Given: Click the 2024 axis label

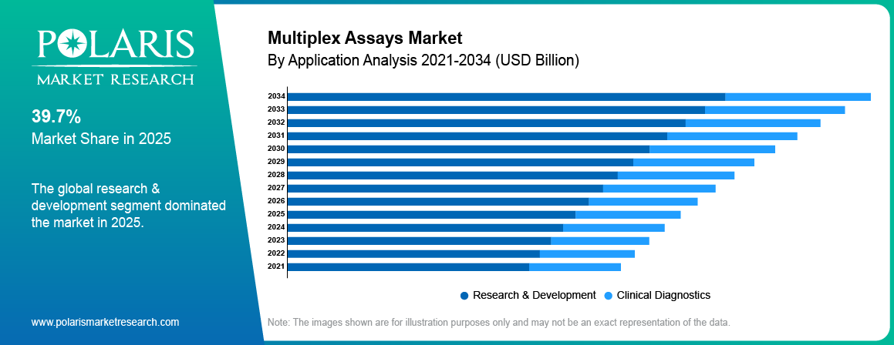Looking at the screenshot, I should click(x=276, y=226).
